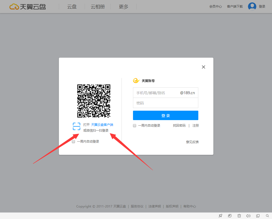The height and width of the screenshot is (219, 272).
Task: Open 服务协议 in the footer
Action: click(137, 206)
